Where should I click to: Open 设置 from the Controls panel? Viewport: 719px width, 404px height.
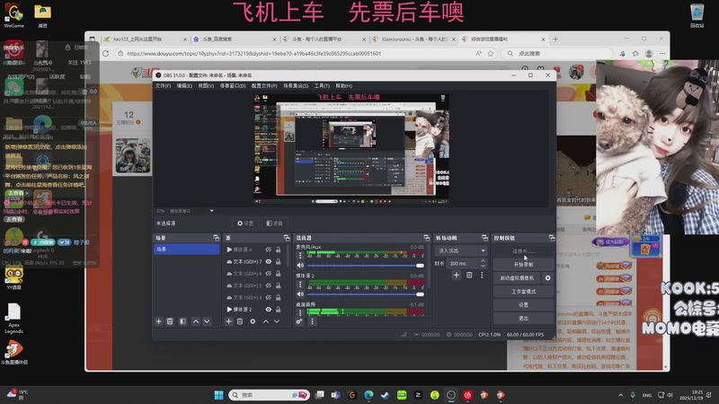tap(524, 304)
